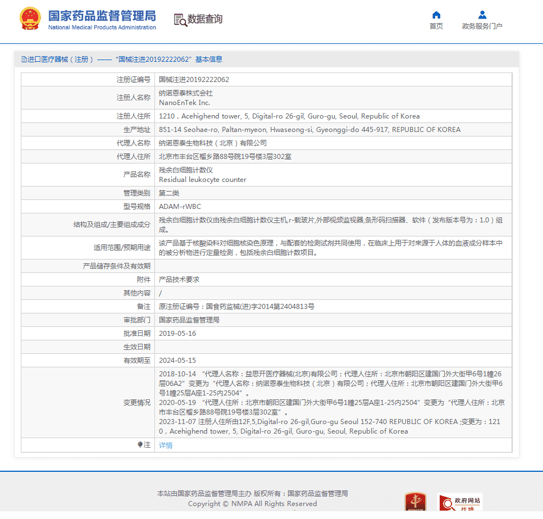
Task: Click the 数据查询 heading text
Action: (x=205, y=19)
